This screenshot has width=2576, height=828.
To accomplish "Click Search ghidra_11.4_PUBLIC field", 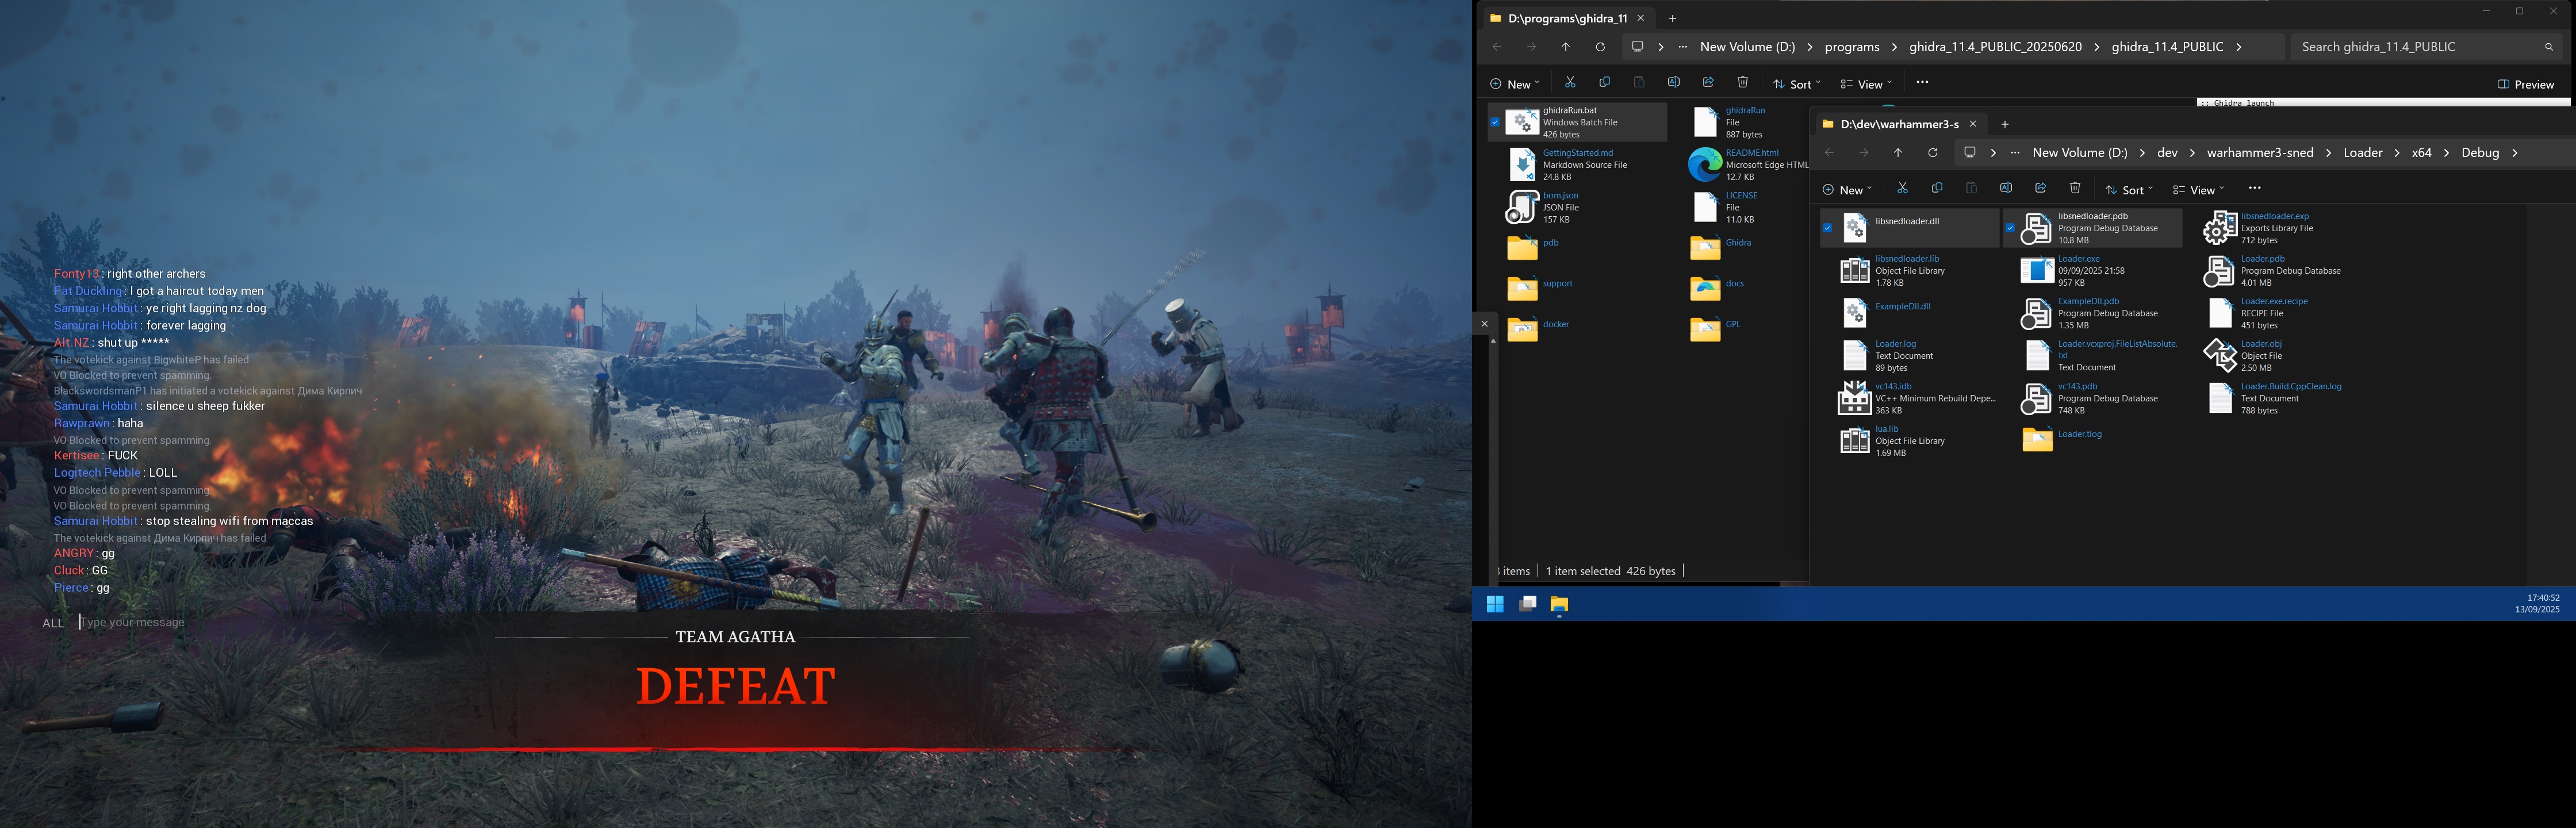I will click(x=2428, y=47).
